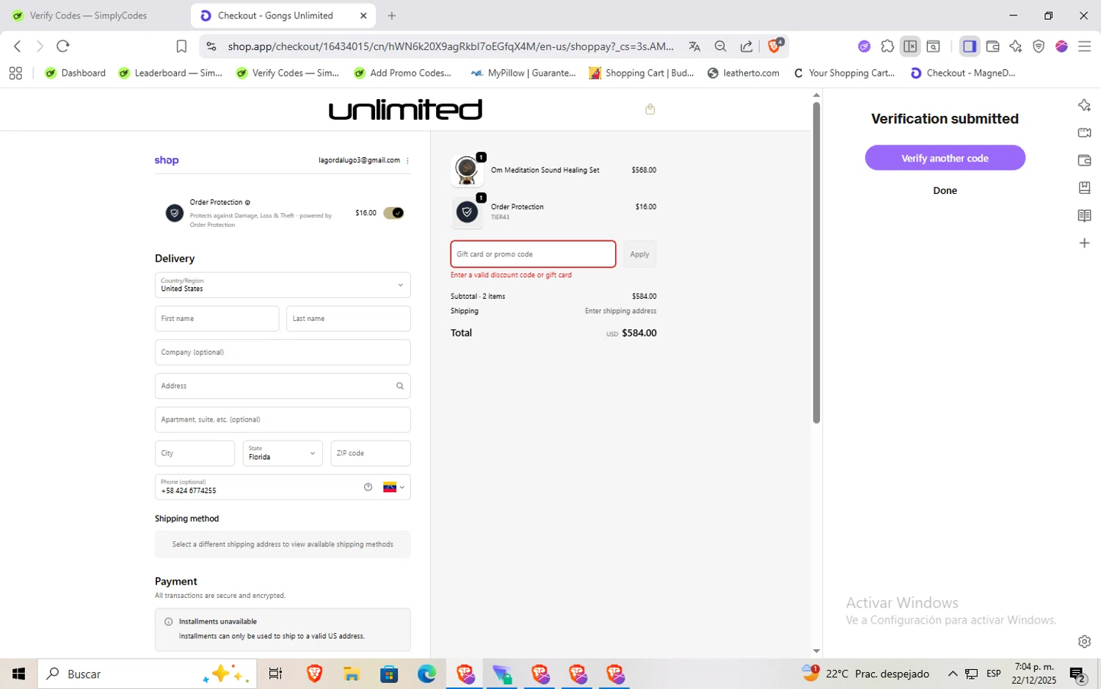This screenshot has height=689, width=1101.
Task: Show hidden system tray icons chevron
Action: (x=953, y=674)
